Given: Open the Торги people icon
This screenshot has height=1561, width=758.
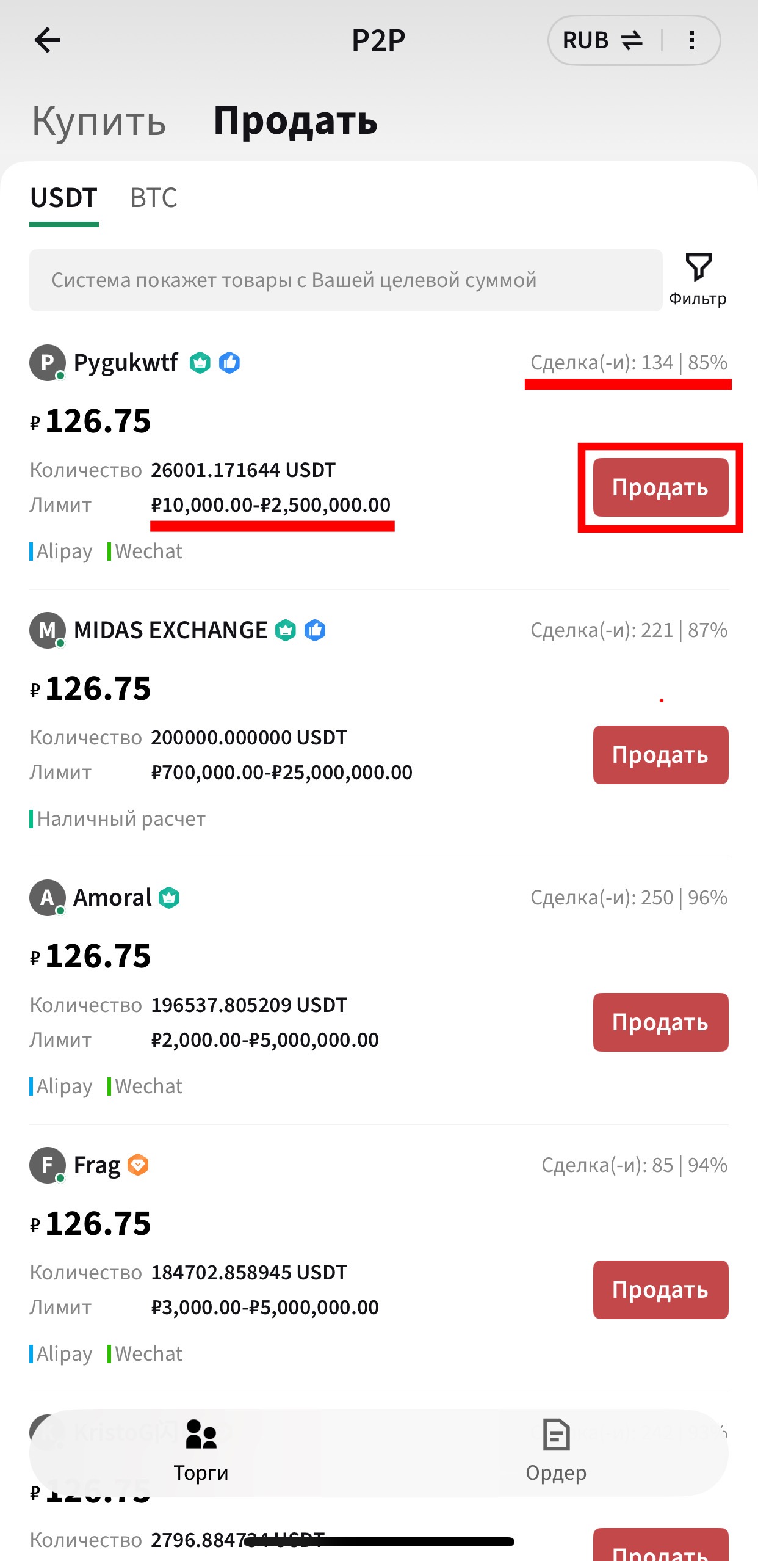Looking at the screenshot, I should click(x=201, y=1433).
